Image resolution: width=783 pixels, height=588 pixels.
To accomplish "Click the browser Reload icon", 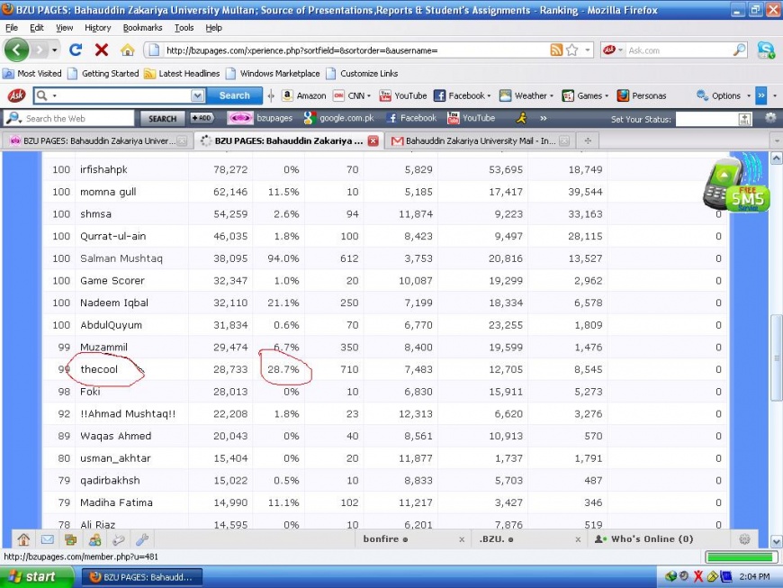I will (x=76, y=50).
